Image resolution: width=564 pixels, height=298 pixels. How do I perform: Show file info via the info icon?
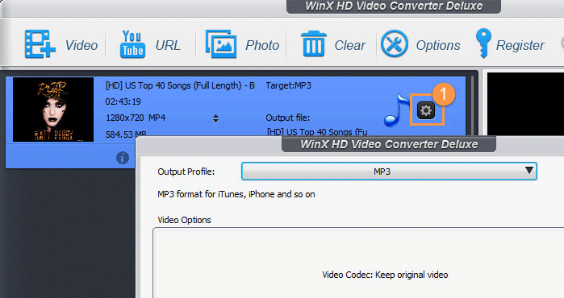click(123, 158)
